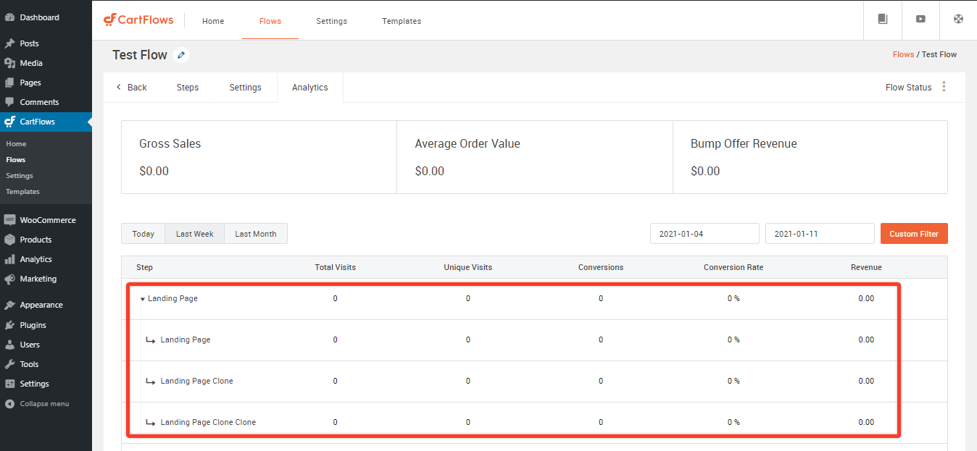977x451 pixels.
Task: Open WooCommerce in the sidebar
Action: [x=47, y=220]
